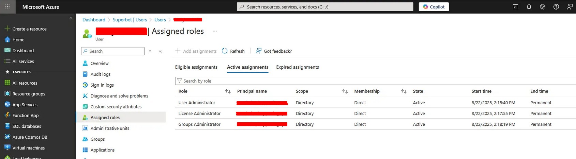Open Azure Cosmos DB from favorites
576x159 pixels.
(x=30, y=137)
